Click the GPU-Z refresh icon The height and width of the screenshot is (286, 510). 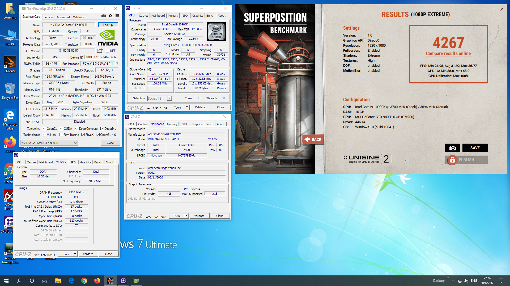click(110, 16)
